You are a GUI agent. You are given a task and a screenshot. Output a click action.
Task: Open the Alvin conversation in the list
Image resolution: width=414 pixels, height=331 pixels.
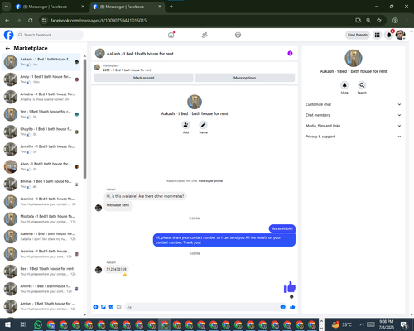[x=41, y=166]
